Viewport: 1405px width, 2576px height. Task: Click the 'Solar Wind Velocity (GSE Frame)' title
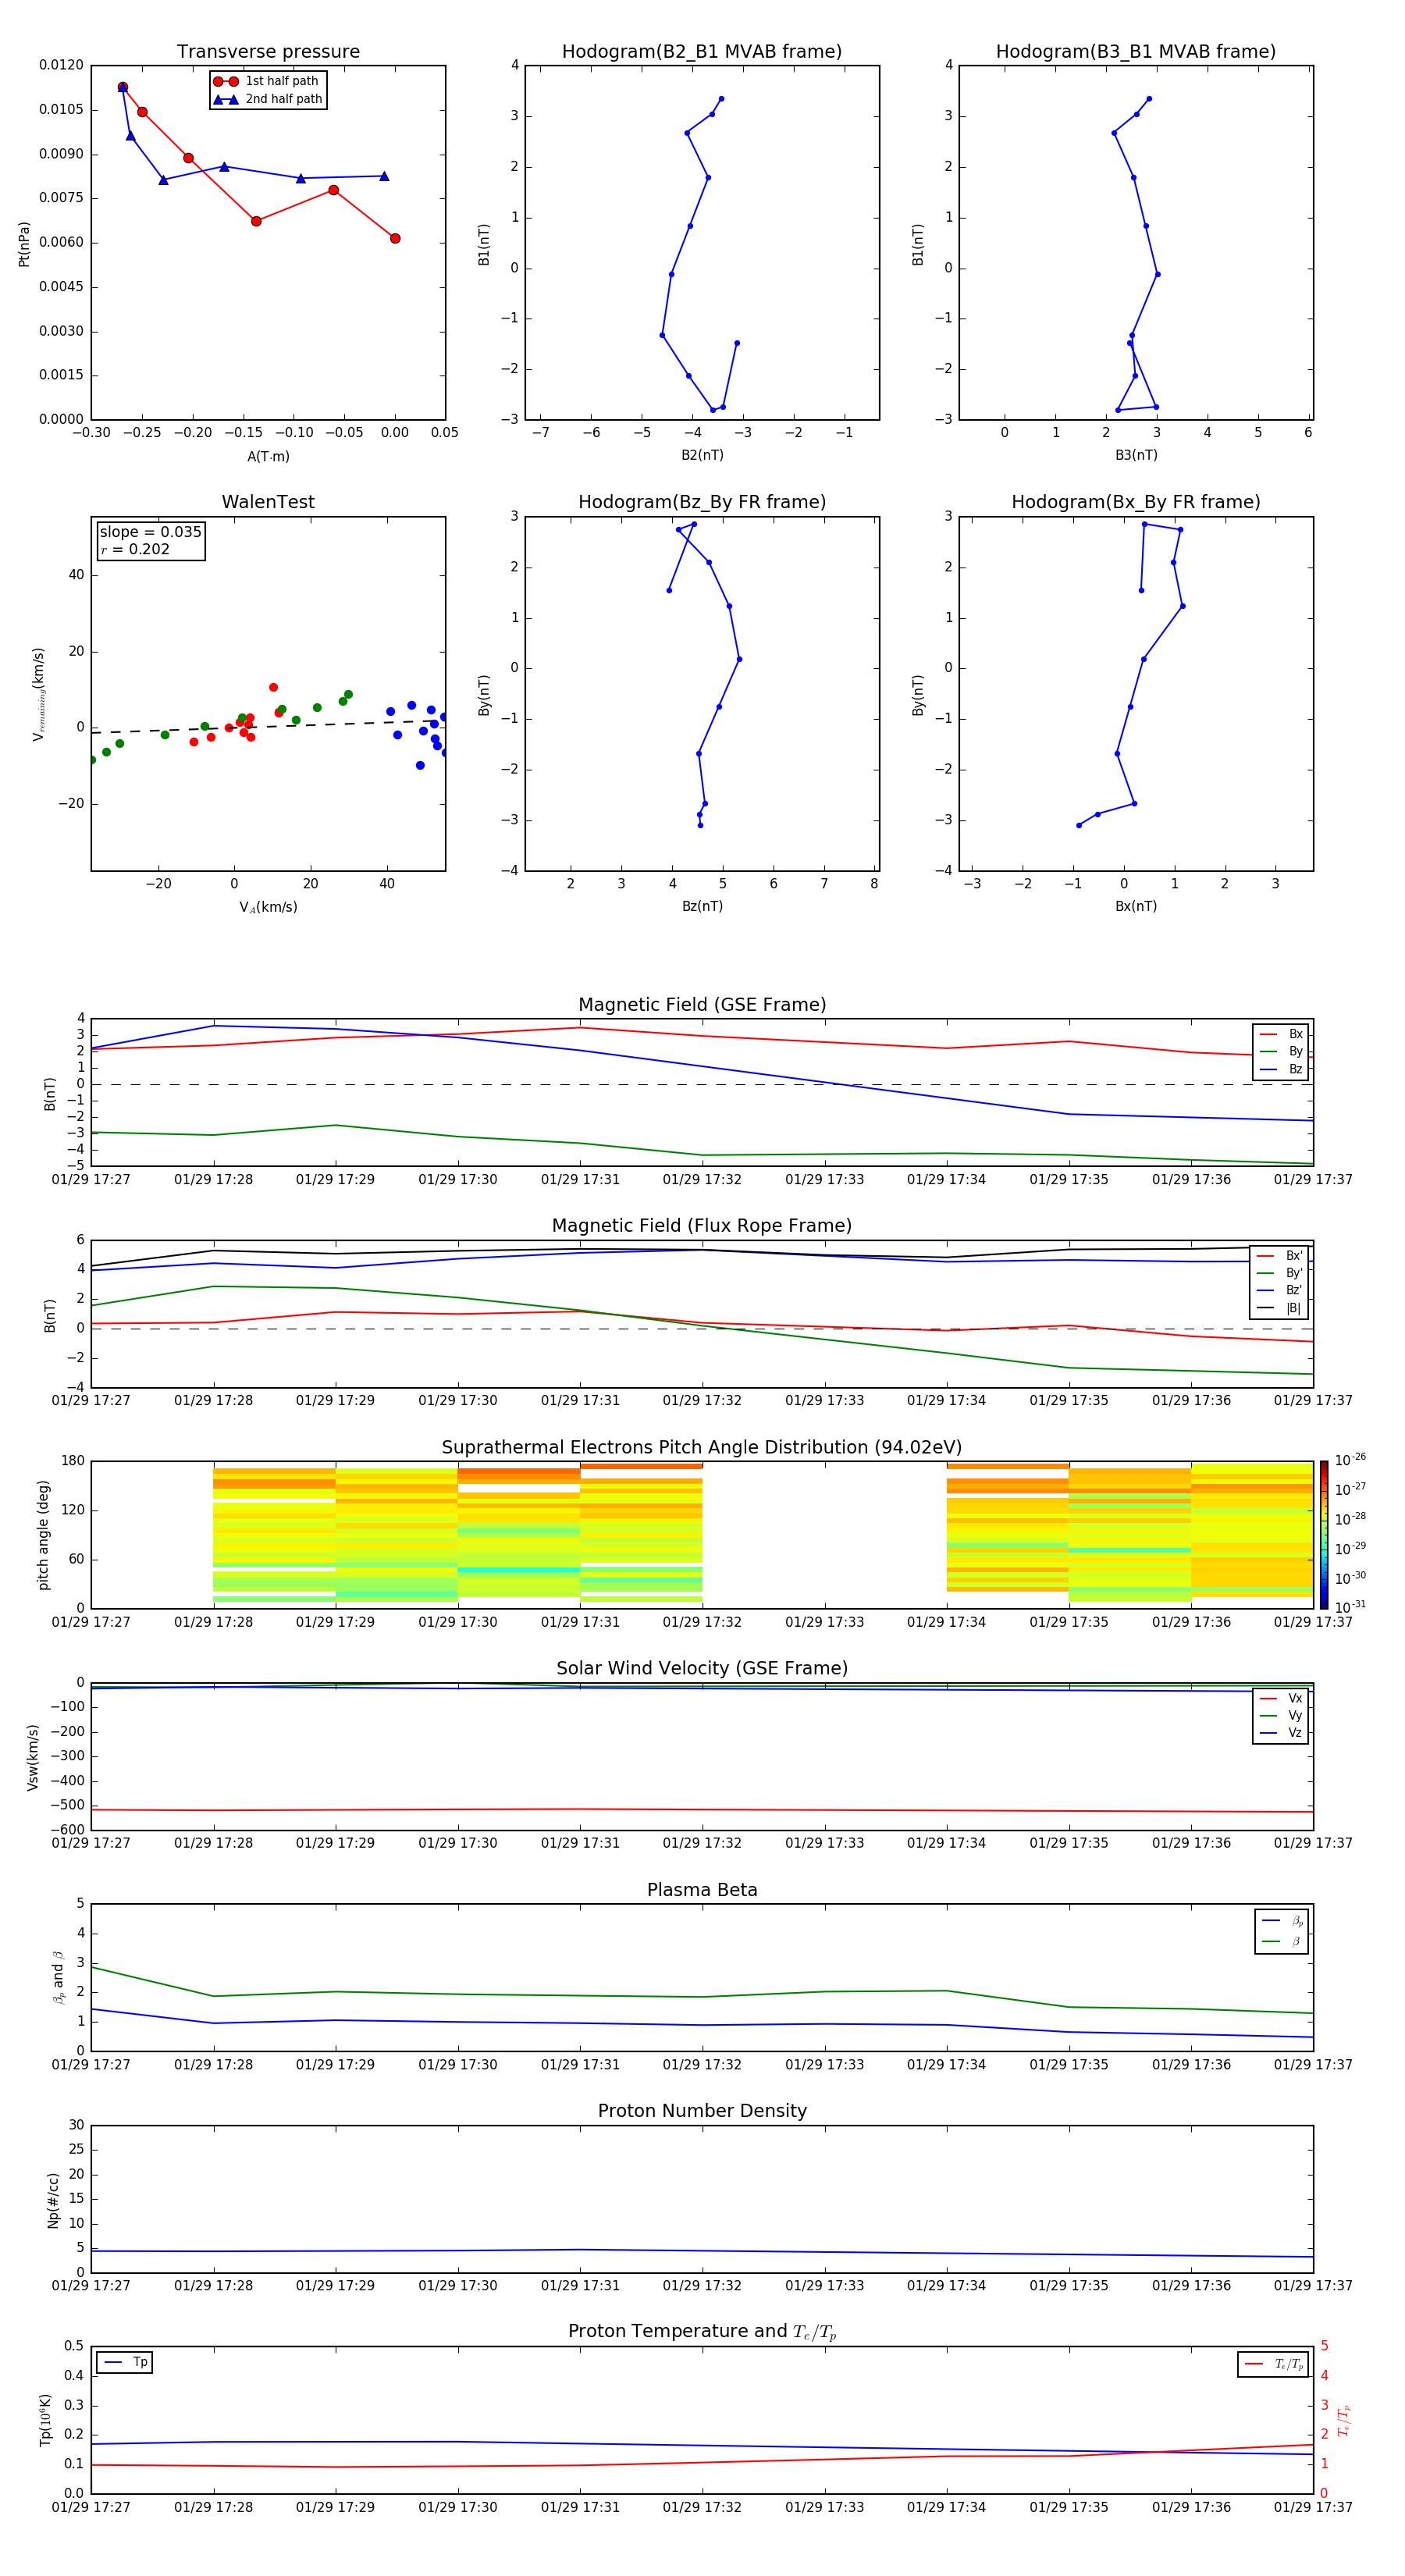pyautogui.click(x=702, y=1668)
